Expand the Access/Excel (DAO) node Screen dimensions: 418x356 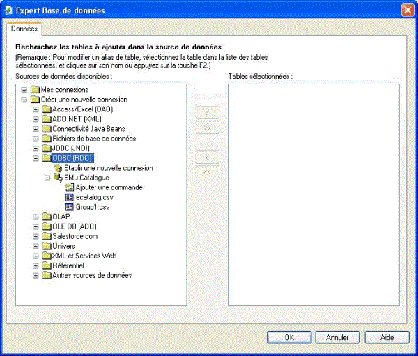coord(36,109)
